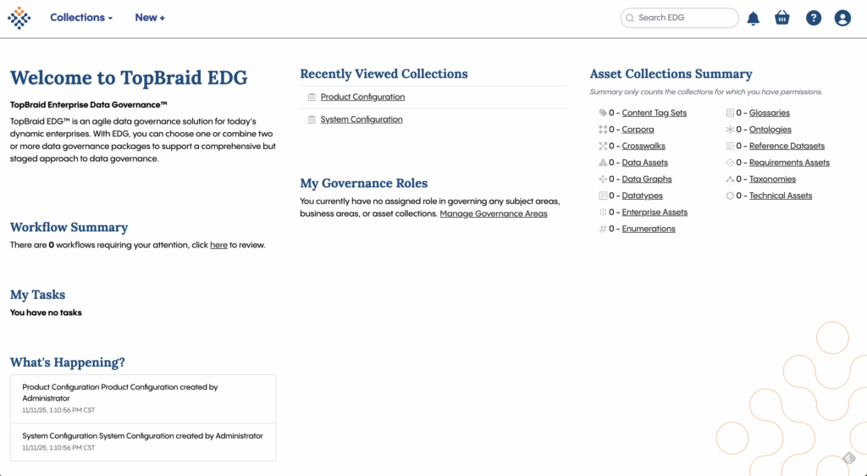Click the Ontologies asterisk icon
The image size is (867, 476).
tap(730, 130)
